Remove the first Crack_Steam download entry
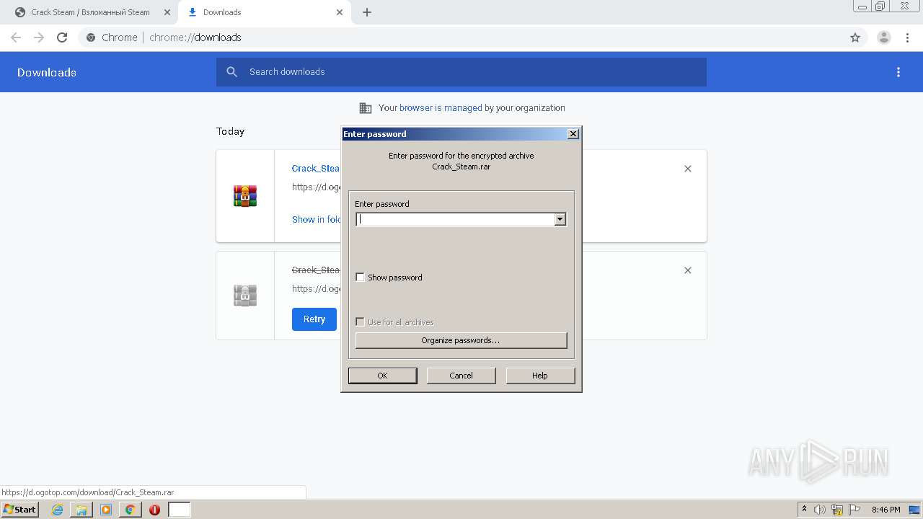Viewport: 923px width, 519px height. pos(688,169)
